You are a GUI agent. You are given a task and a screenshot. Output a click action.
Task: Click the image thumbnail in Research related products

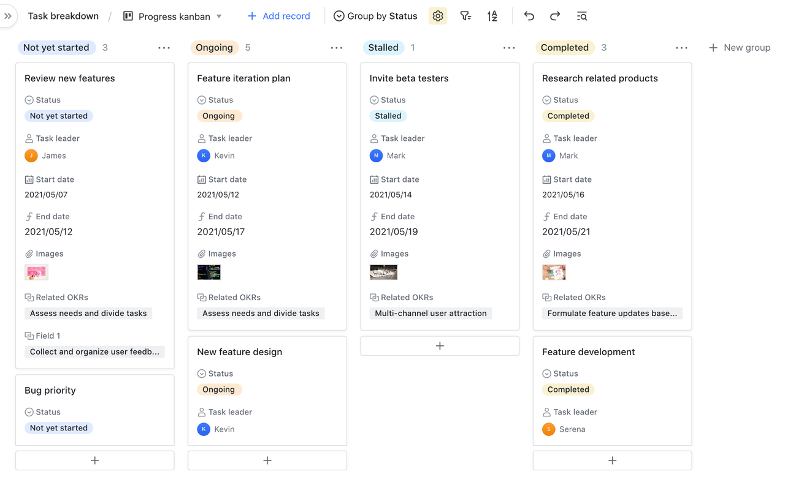tap(554, 272)
